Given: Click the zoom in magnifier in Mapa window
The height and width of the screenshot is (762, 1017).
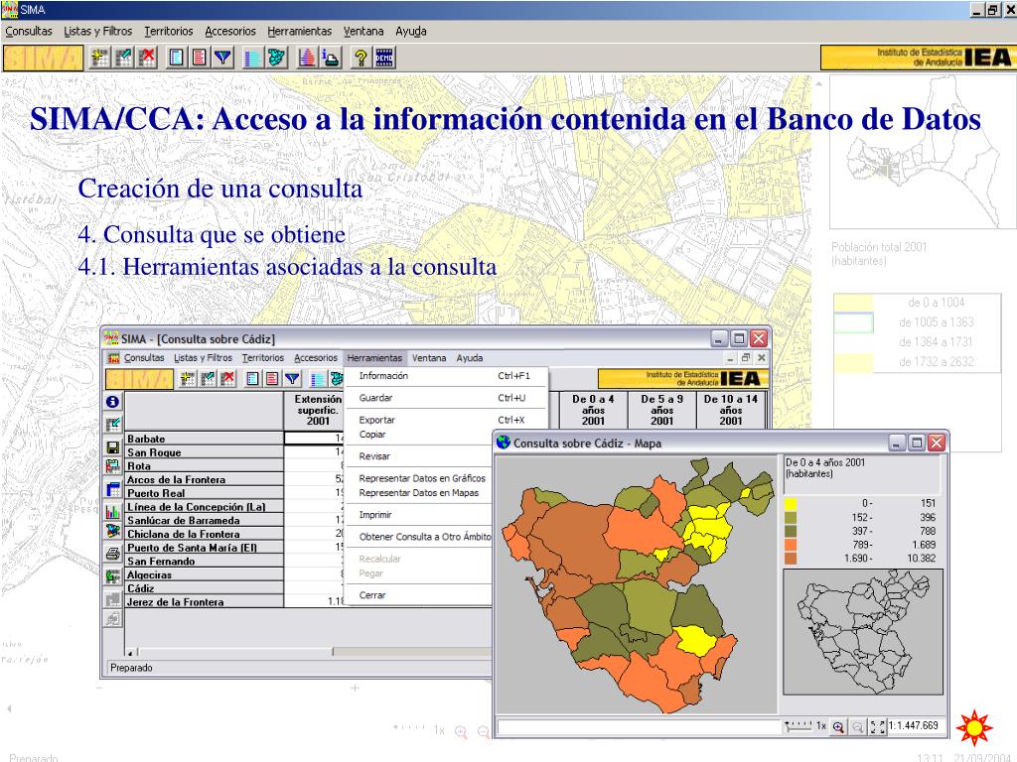Looking at the screenshot, I should (838, 726).
